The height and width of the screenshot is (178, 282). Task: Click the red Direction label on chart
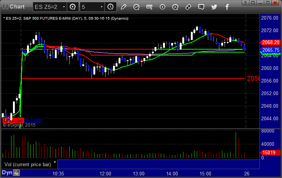[13, 120]
